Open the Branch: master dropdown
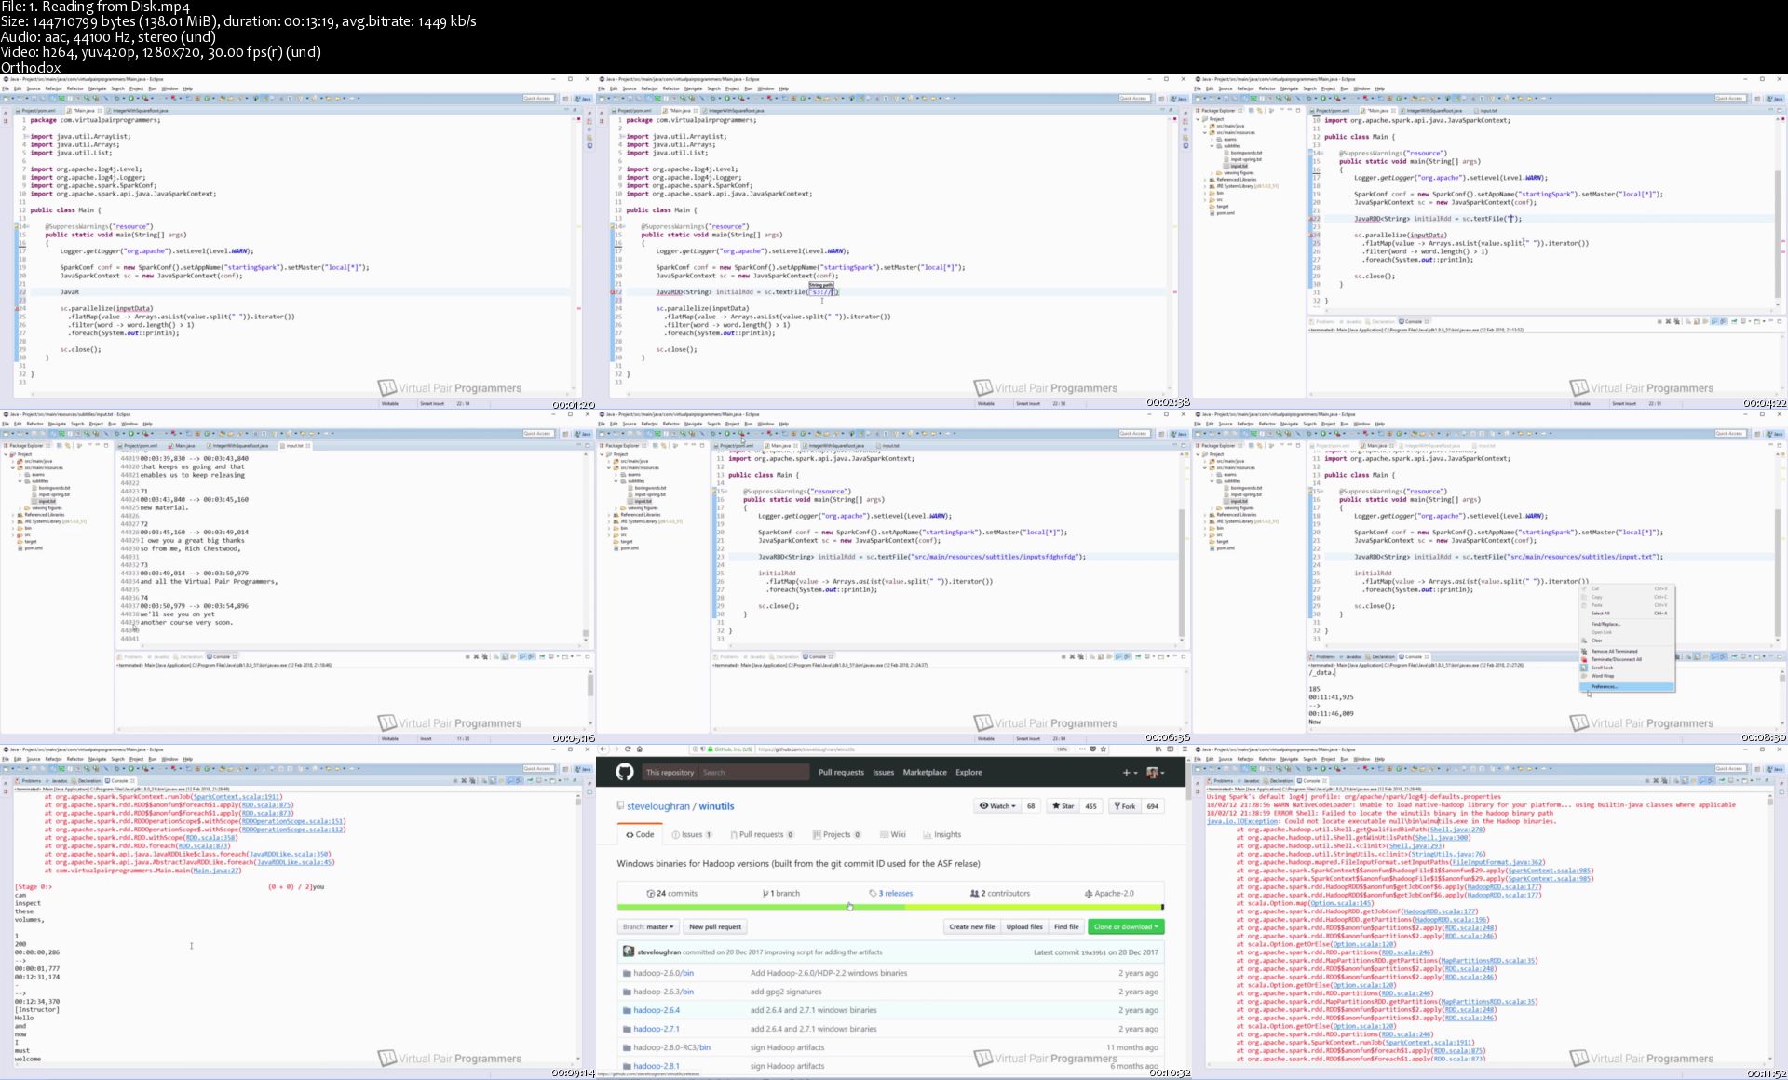The height and width of the screenshot is (1080, 1788). pyautogui.click(x=648, y=926)
